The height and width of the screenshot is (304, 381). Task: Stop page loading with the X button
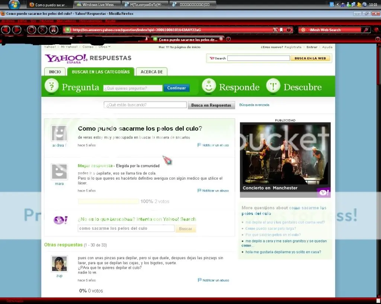pos(42,30)
